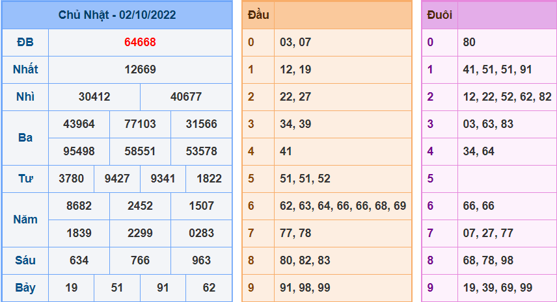Screen dimensions: 557x302
Task: Click Đầu row 4 value 41
Action: (x=286, y=151)
